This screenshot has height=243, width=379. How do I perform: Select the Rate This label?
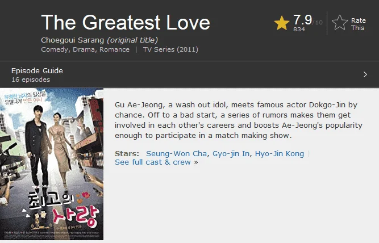pyautogui.click(x=358, y=24)
